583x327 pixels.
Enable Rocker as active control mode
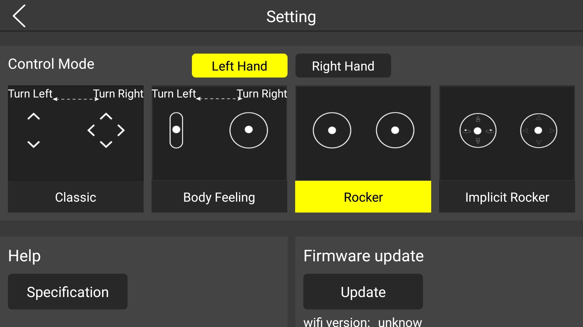[363, 197]
